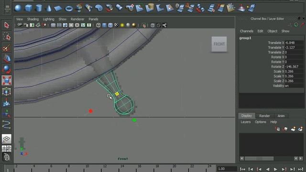The image size is (306, 172).
Task: Open the Channel Box Edit menu
Action: (260, 31)
